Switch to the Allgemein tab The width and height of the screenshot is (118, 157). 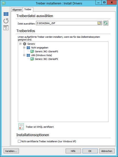pos(17,10)
